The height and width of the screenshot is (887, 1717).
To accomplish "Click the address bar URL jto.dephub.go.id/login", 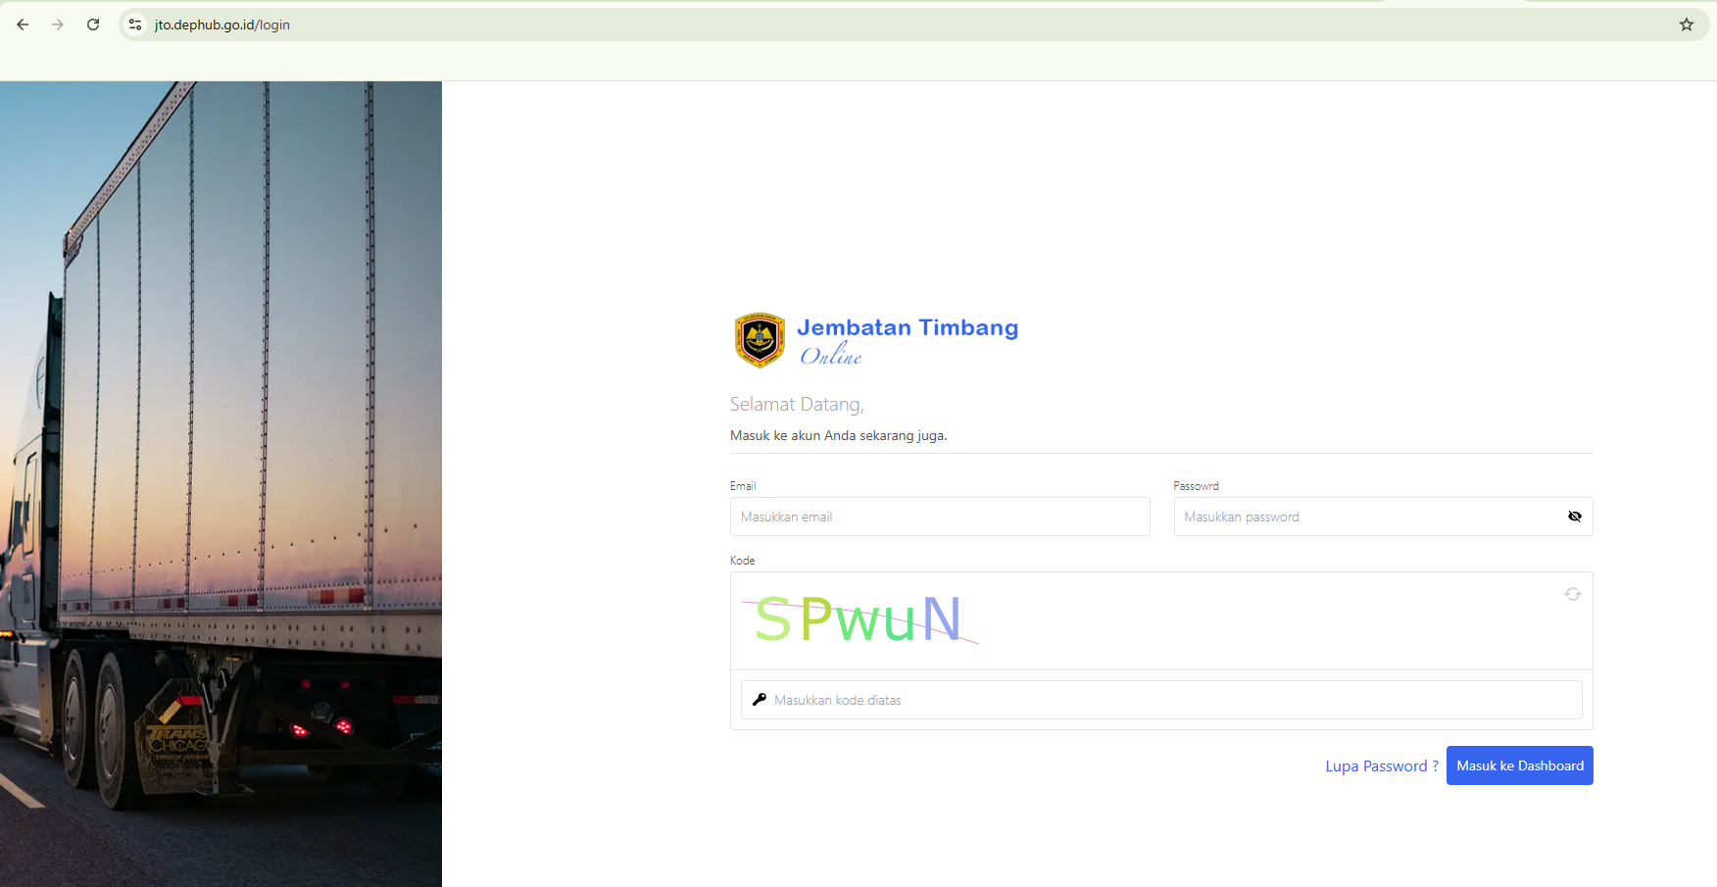I will click(222, 25).
